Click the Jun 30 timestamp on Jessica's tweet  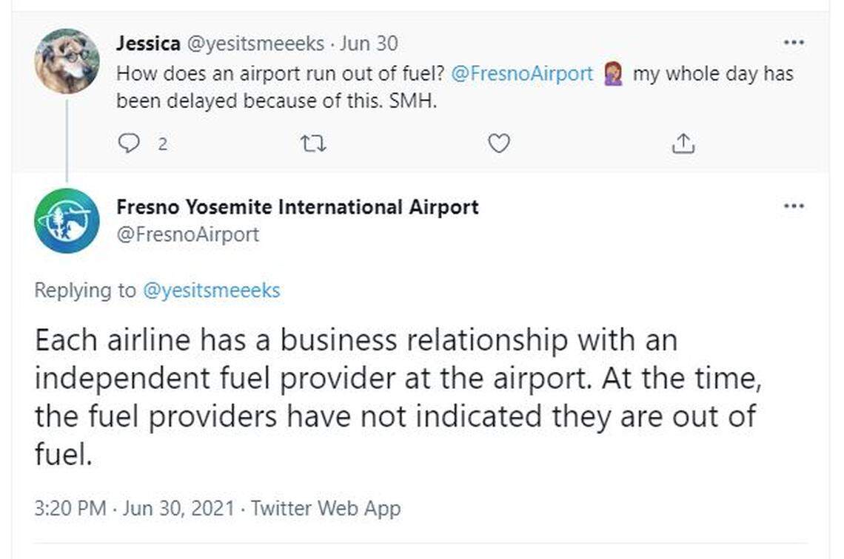[x=368, y=43]
